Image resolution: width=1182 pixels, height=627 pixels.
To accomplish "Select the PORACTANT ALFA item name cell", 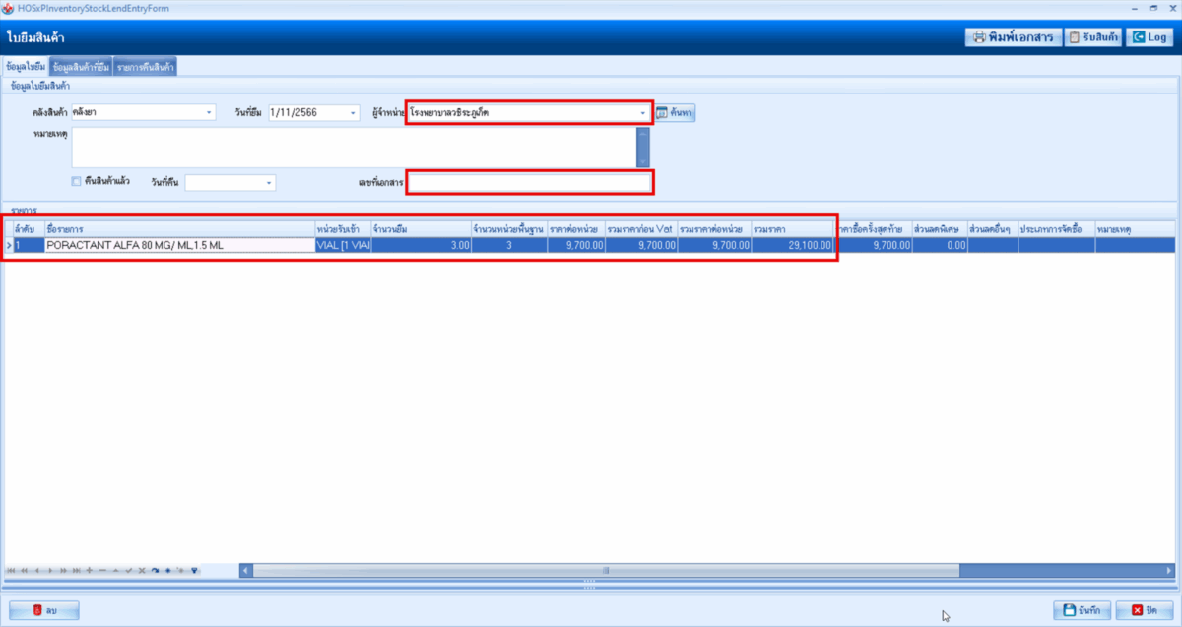I will [x=178, y=246].
